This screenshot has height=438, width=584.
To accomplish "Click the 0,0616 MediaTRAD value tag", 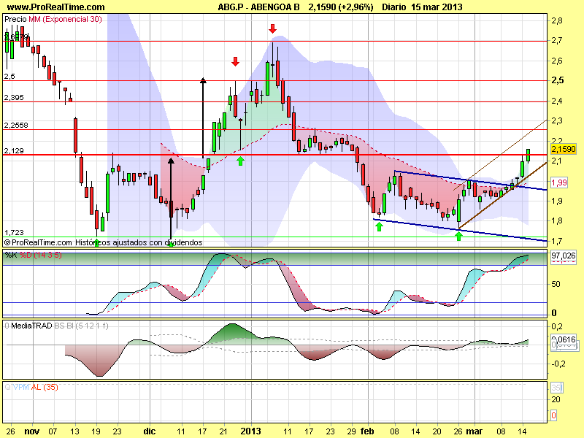I will [x=564, y=339].
